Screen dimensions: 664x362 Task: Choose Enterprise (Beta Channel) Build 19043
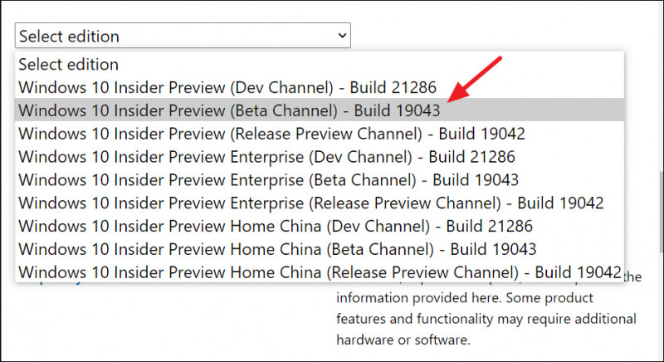[x=320, y=179]
